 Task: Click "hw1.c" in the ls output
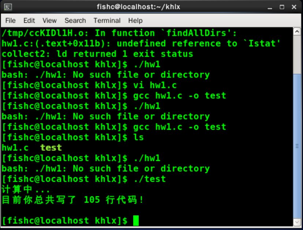point(15,148)
